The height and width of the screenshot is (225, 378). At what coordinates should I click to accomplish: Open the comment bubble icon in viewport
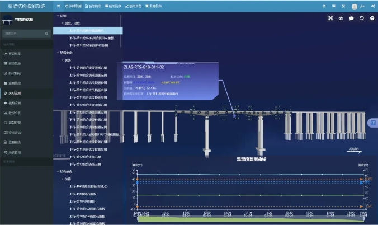351,18
